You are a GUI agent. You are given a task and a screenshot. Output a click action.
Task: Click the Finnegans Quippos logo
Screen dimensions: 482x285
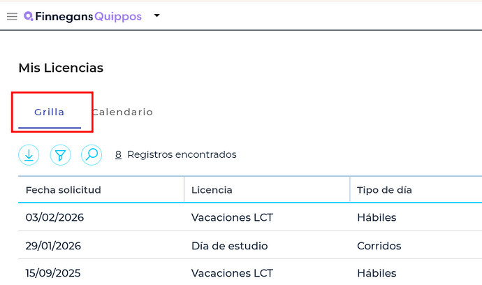click(x=82, y=16)
